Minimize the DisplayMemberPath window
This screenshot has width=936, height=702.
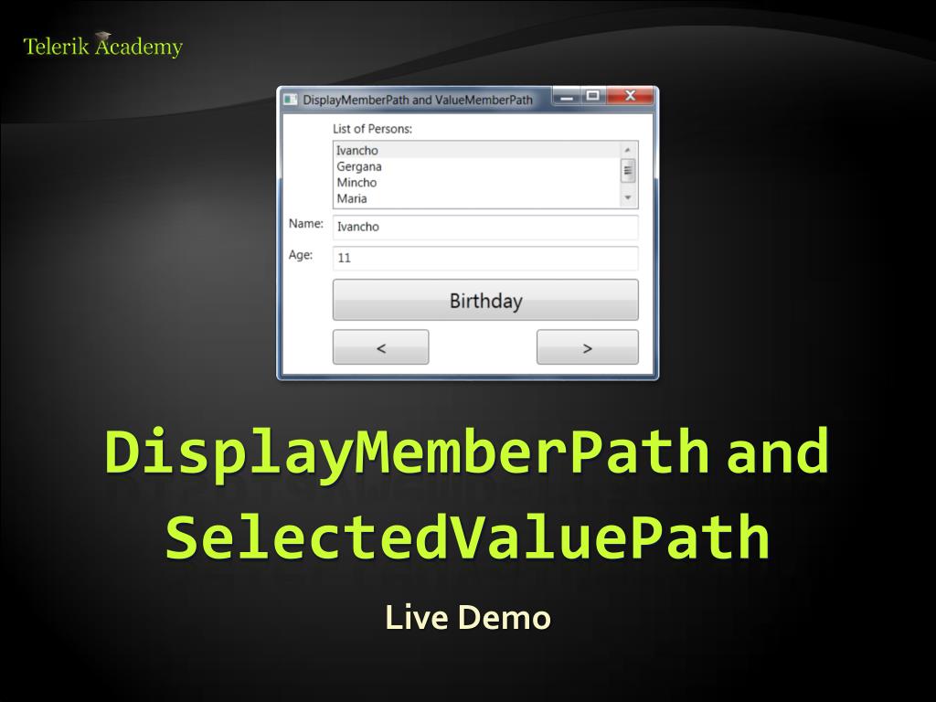(x=567, y=96)
